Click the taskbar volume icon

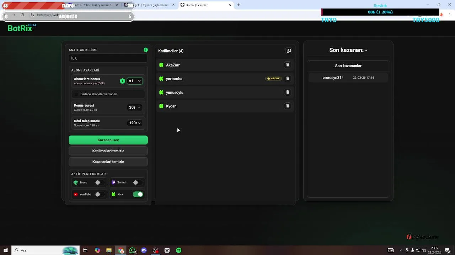[x=424, y=250]
